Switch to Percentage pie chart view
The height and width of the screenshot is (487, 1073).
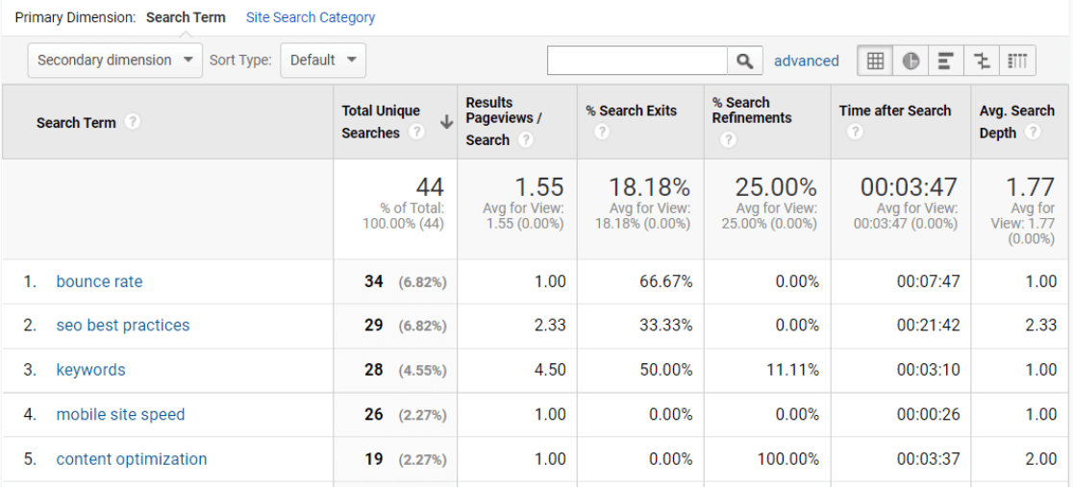[911, 61]
